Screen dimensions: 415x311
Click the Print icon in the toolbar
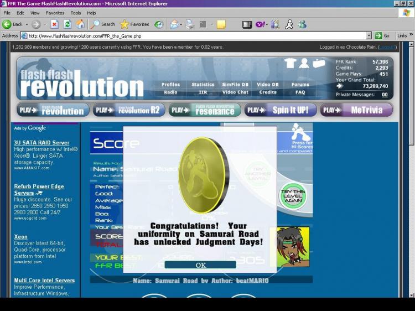pos(190,24)
